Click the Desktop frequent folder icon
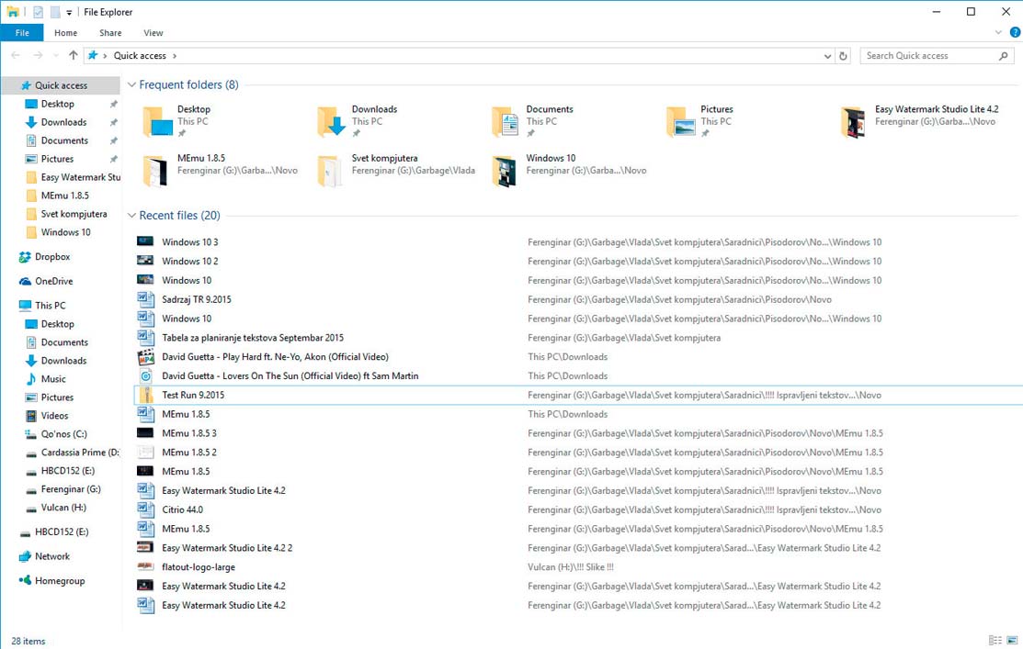 pos(157,121)
